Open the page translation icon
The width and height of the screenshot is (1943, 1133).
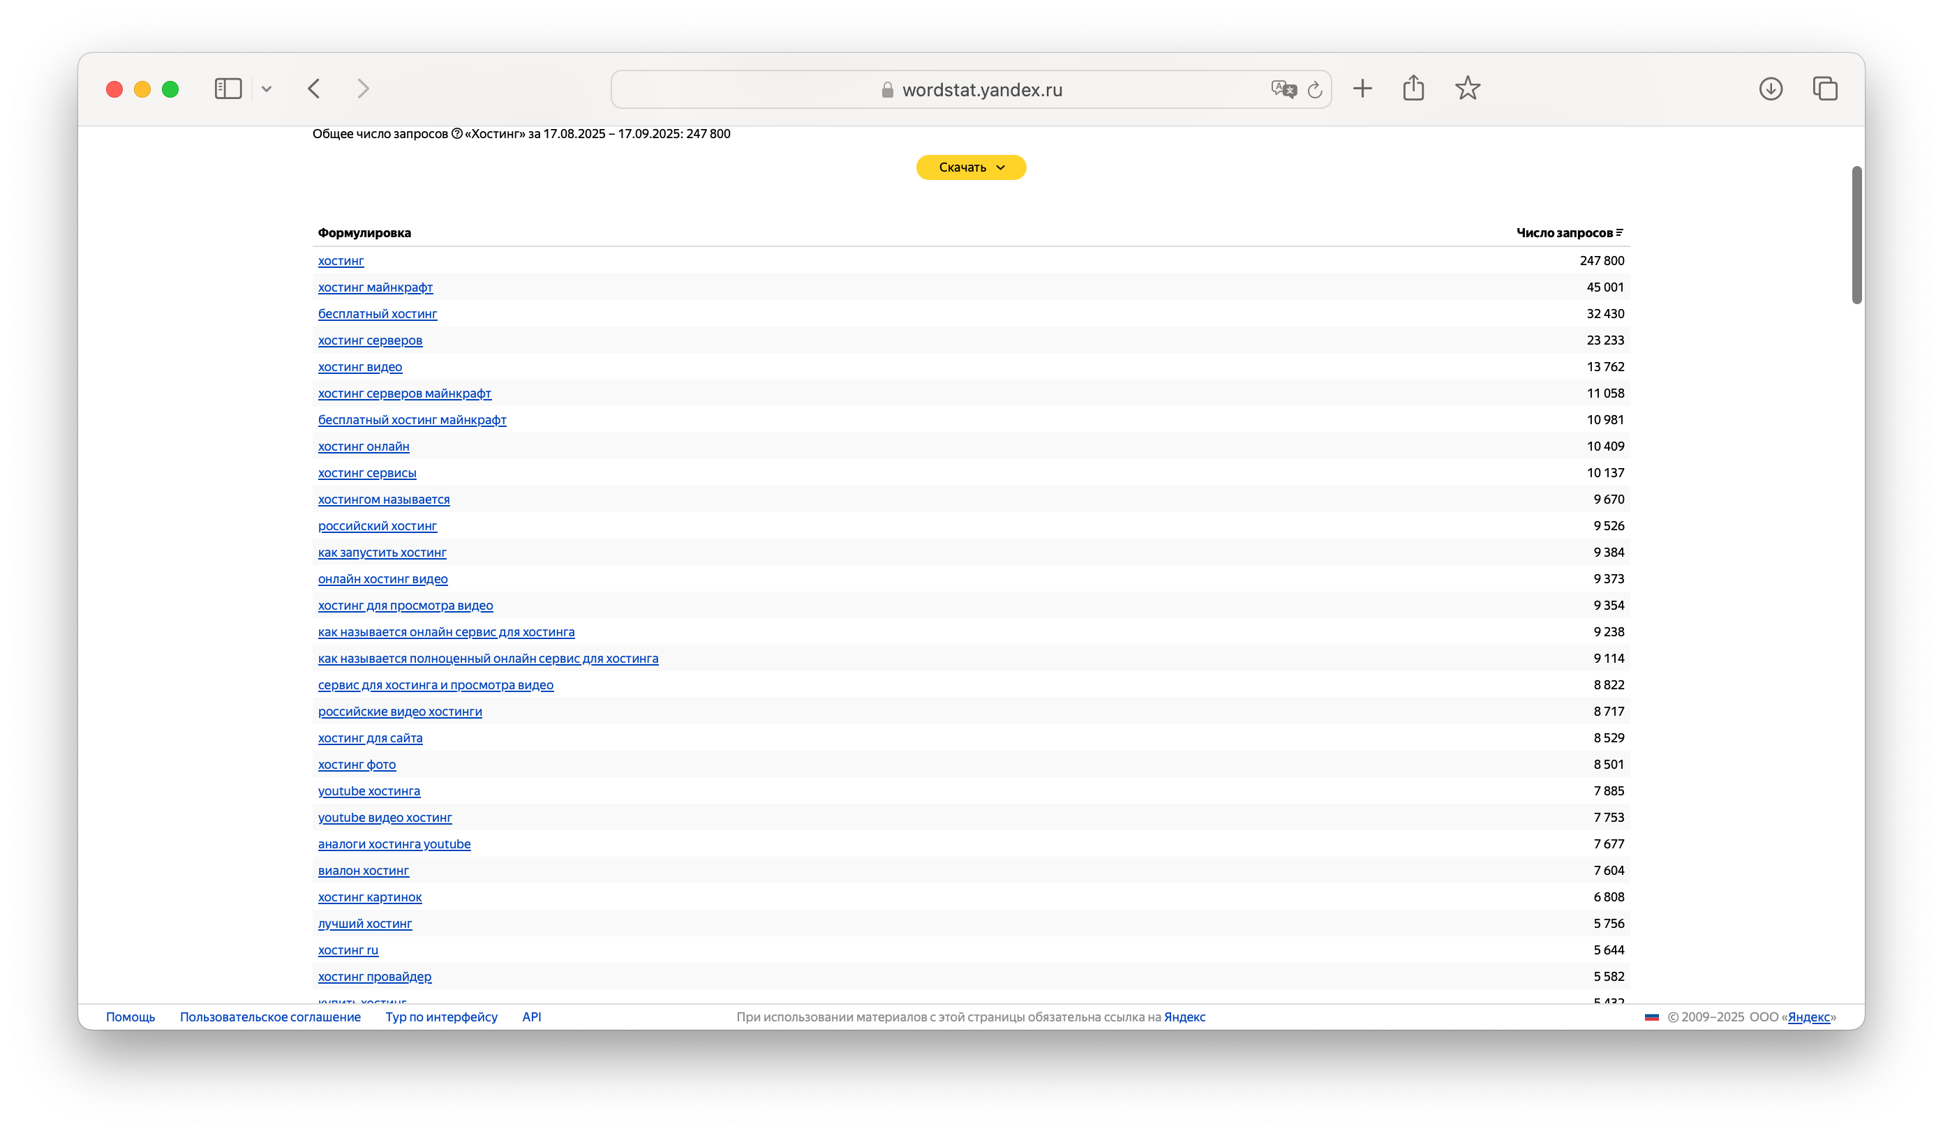coord(1281,89)
